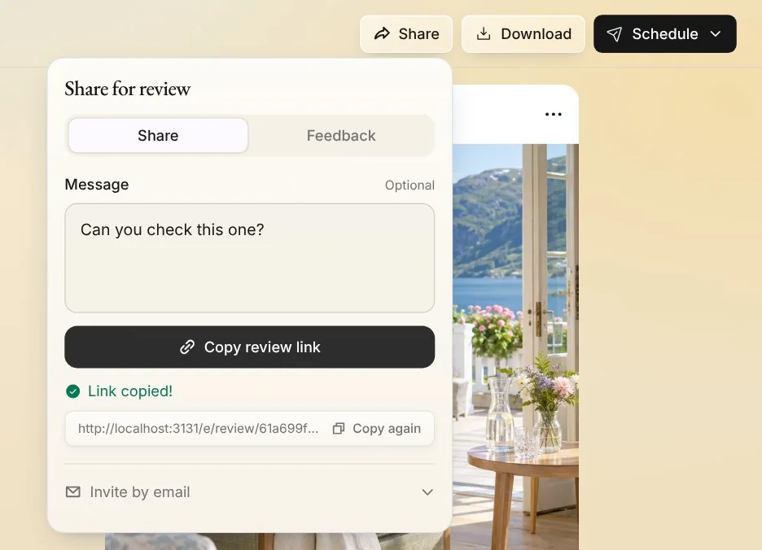This screenshot has width=762, height=550.
Task: Click into the Message text area
Action: point(250,258)
